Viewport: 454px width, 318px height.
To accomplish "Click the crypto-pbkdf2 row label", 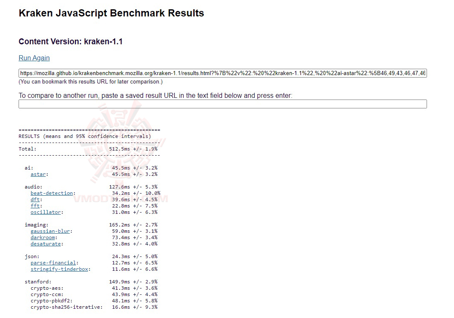I will point(51,301).
